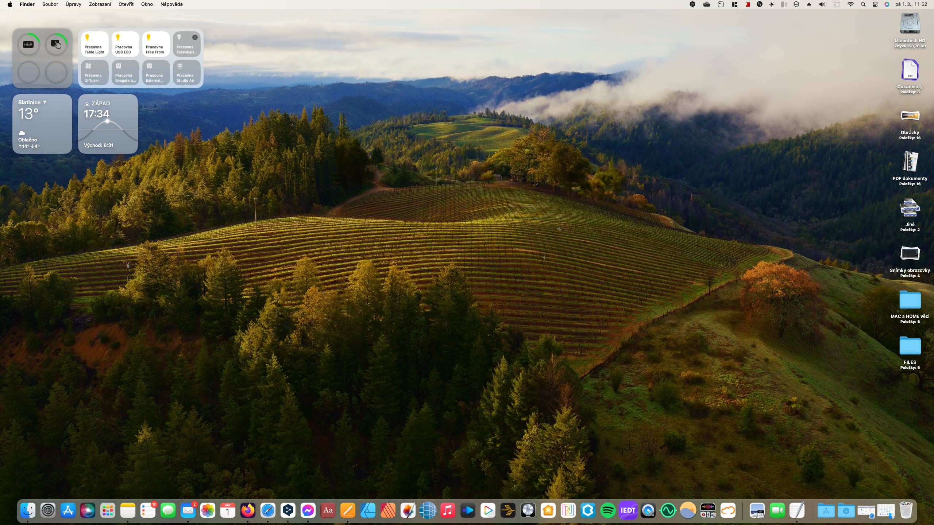Open the Trash in the Dock
Image resolution: width=934 pixels, height=525 pixels.
click(x=906, y=510)
